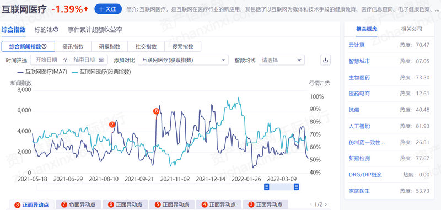The width and height of the screenshot is (441, 210).
Task: Click the 标的池 help question icon
Action: coord(56,30)
